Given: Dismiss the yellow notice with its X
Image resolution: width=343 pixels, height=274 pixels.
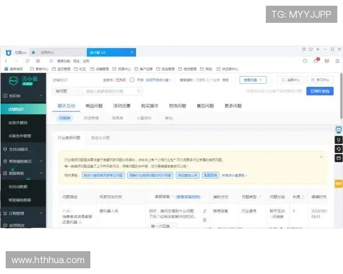Looking at the screenshot, I should (321, 156).
